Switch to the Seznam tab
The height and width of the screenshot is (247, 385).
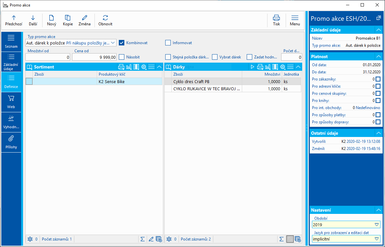[11, 42]
